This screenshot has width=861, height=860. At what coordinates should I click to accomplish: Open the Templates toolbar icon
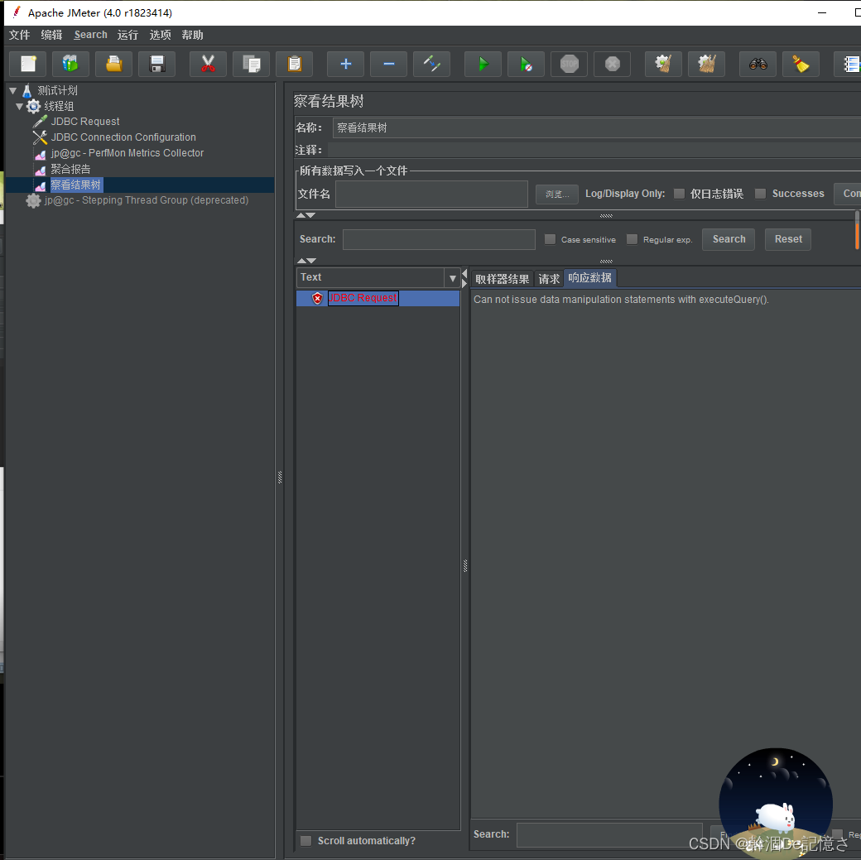[71, 65]
